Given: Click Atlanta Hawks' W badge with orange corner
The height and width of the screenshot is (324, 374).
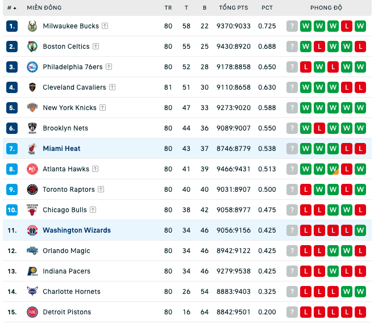Looking at the screenshot, I should coord(333,169).
